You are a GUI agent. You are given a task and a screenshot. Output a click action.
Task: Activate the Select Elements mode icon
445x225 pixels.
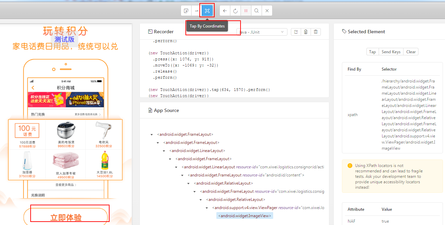186,11
